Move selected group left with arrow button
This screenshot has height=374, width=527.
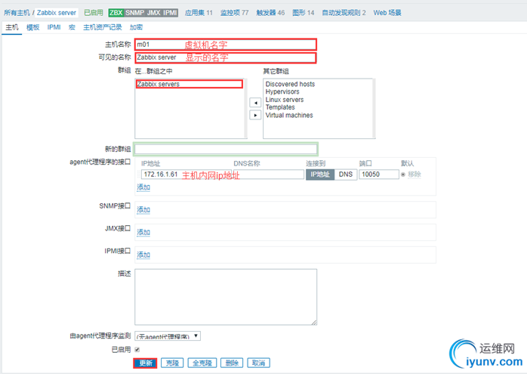(255, 103)
